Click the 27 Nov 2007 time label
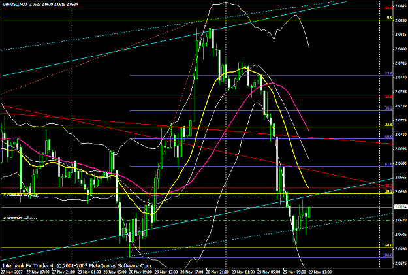This screenshot has width=408, height=275. click(x=12, y=272)
